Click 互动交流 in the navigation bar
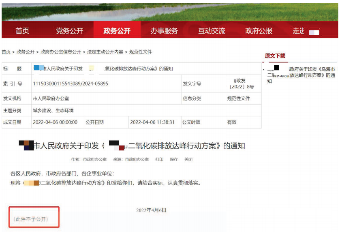The image size is (340, 244). click(212, 31)
